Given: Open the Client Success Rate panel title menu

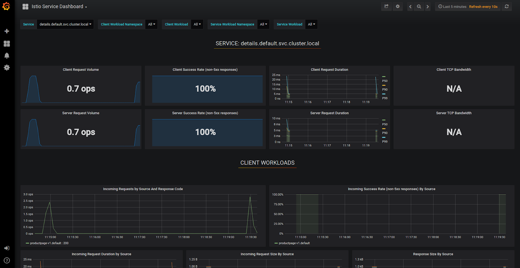Looking at the screenshot, I should point(205,70).
